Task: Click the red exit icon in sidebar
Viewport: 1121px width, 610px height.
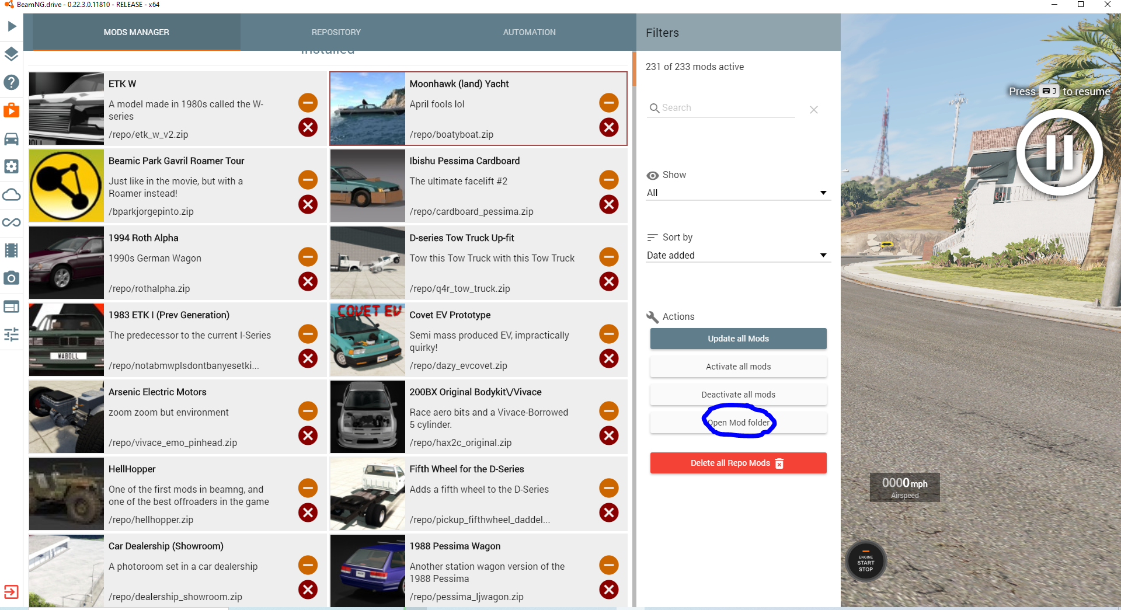Action: pos(12,592)
